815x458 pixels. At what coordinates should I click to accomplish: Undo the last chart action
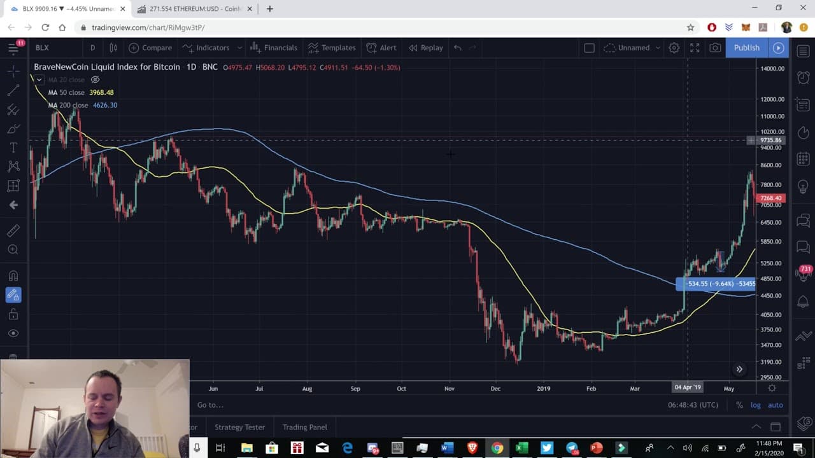457,48
